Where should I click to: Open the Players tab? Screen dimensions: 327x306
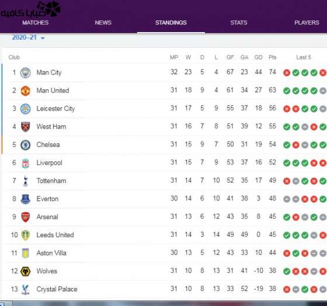coord(307,23)
